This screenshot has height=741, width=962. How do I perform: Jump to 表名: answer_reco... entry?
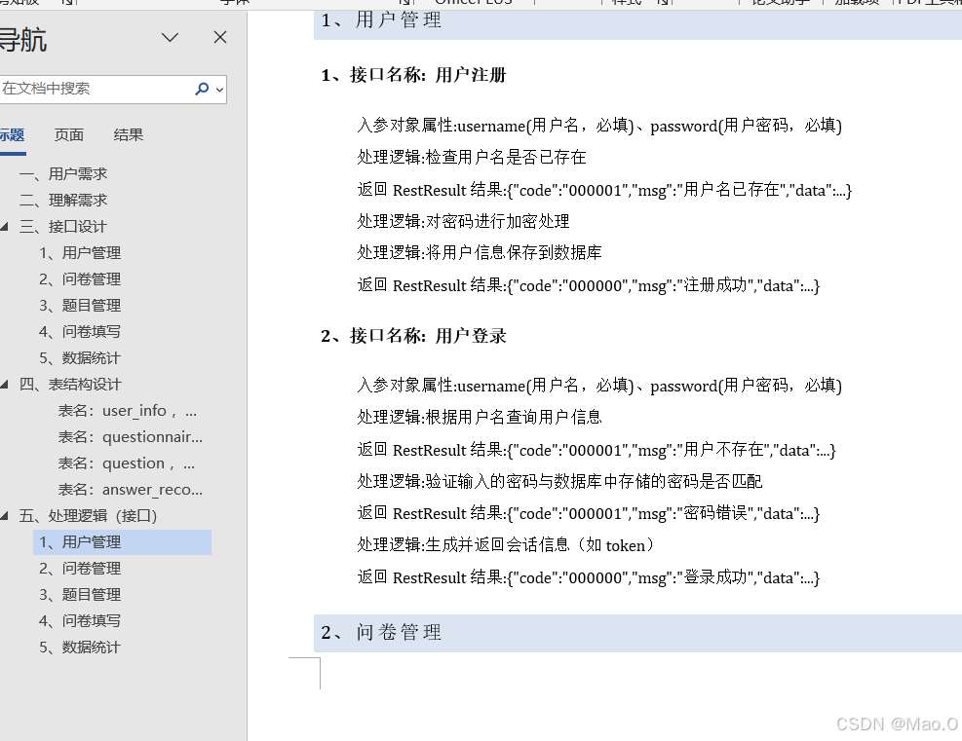coord(130,490)
